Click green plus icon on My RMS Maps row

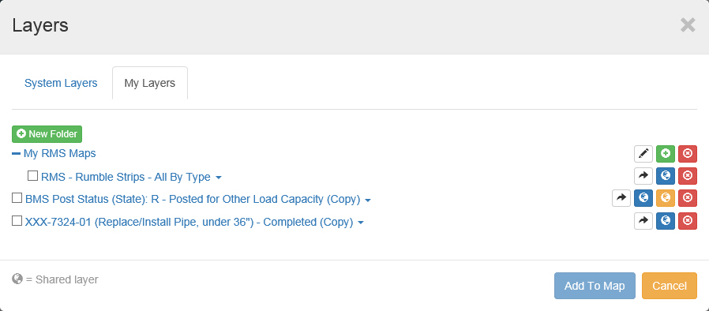tap(665, 154)
